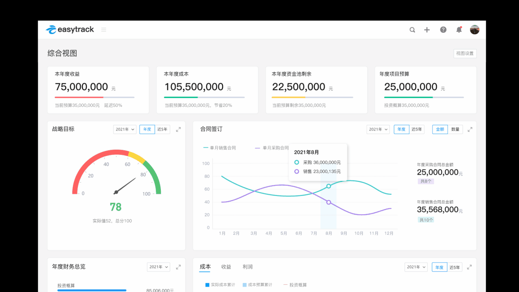Image resolution: width=519 pixels, height=292 pixels.
Task: Switch to the 收益 tab
Action: (x=226, y=267)
